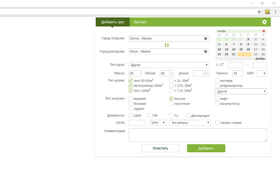Check the T1 document checkbox

[171, 115]
